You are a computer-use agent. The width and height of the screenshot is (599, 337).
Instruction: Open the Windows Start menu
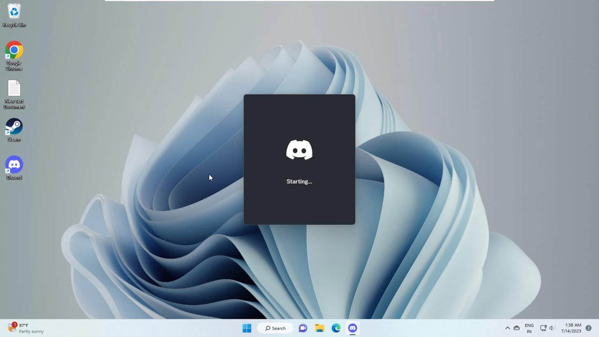coord(247,328)
